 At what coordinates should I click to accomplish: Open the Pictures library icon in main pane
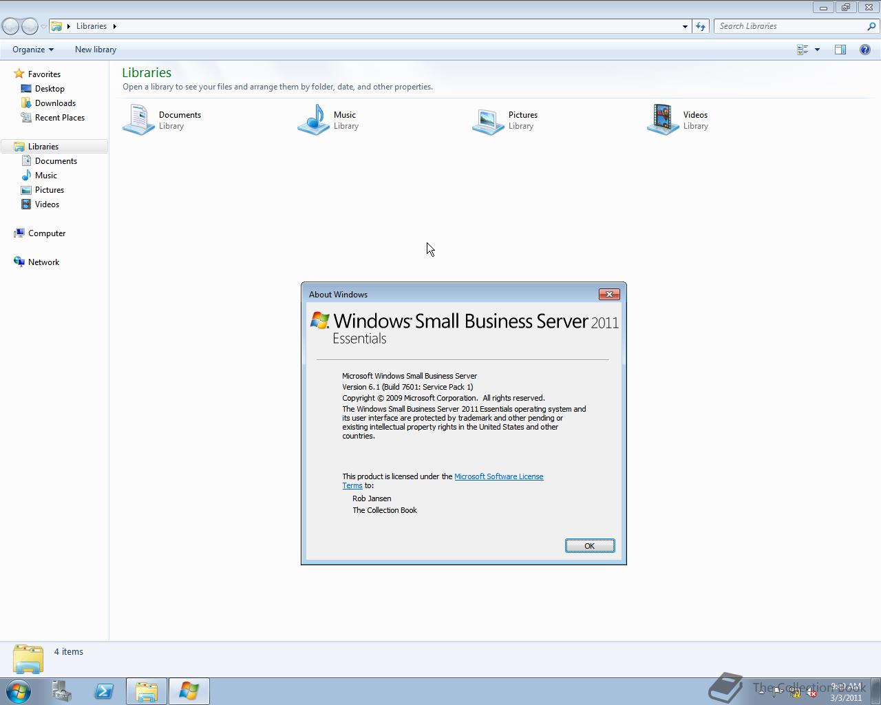(489, 120)
